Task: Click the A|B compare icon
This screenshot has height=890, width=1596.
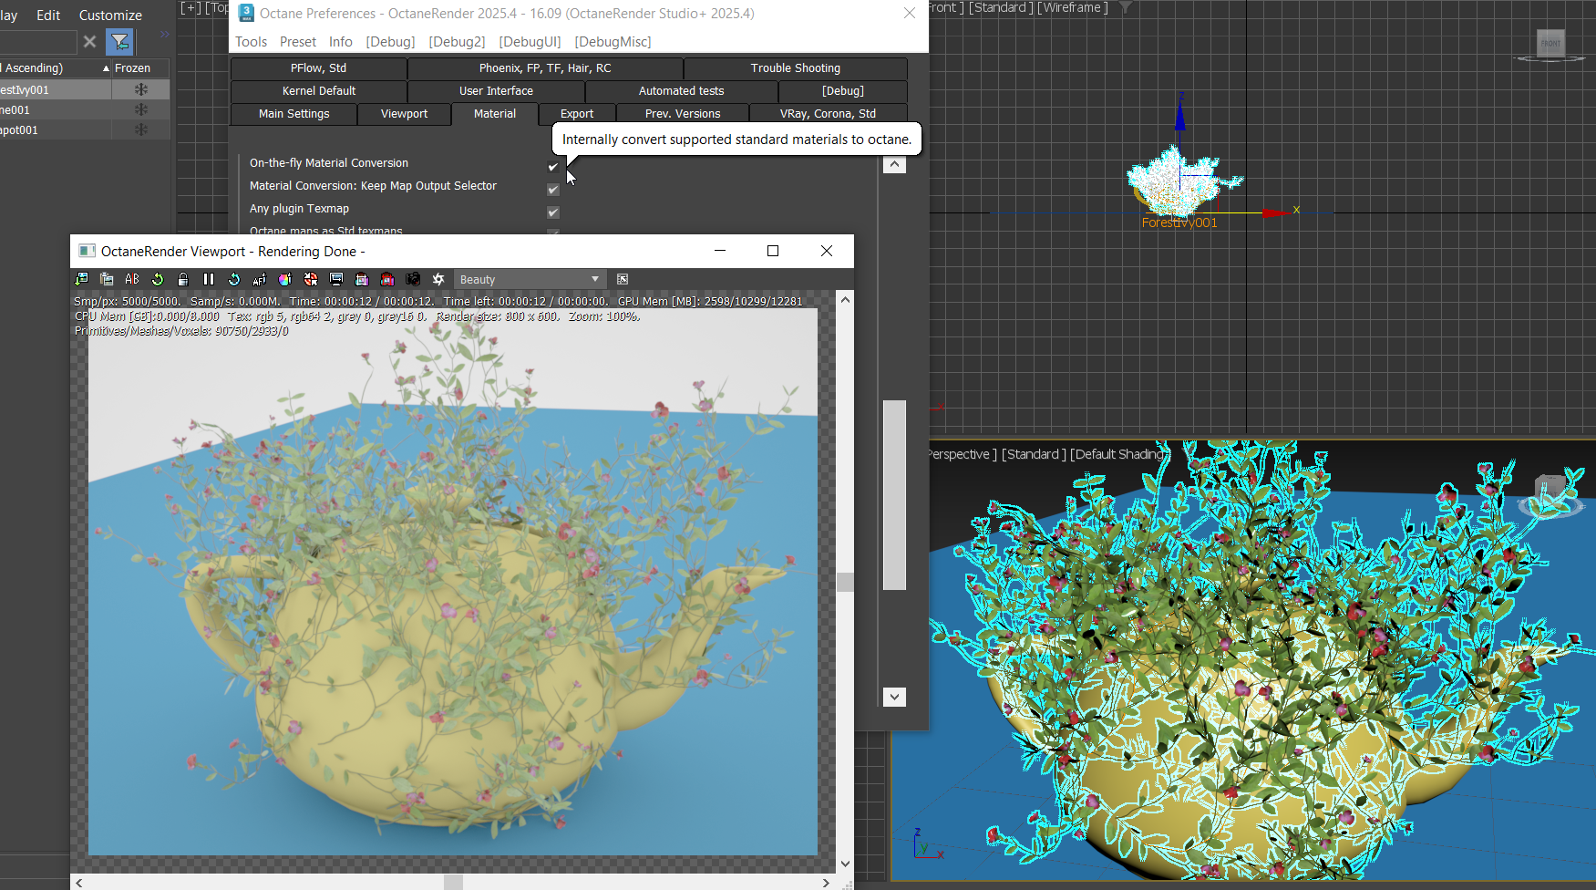Action: point(132,279)
